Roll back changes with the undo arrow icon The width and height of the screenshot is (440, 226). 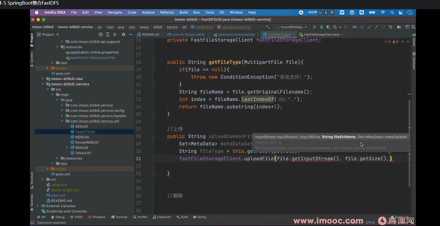(390, 27)
